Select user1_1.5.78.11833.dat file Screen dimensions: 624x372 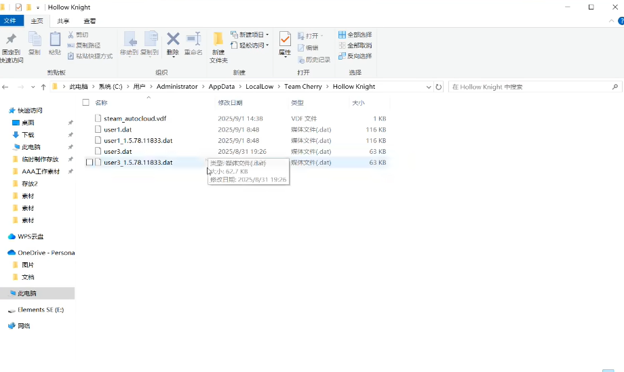click(x=138, y=141)
